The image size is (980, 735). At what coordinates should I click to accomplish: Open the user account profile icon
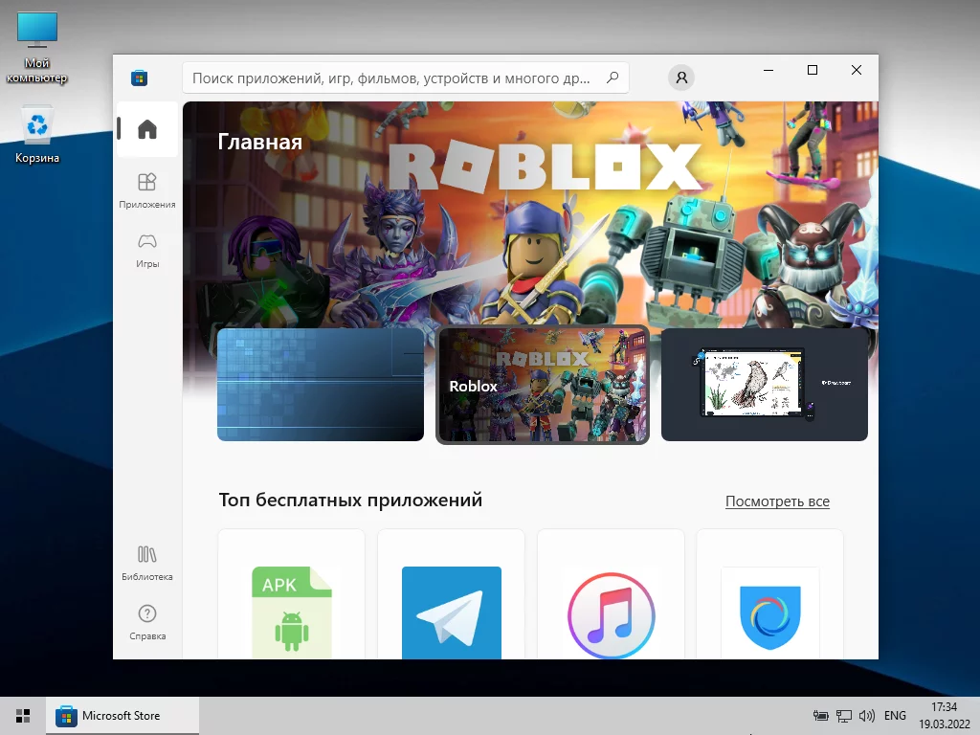(x=681, y=78)
